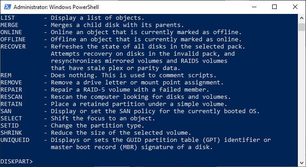Click the RECOVER command word
This screenshot has width=306, height=167.
coord(13,47)
